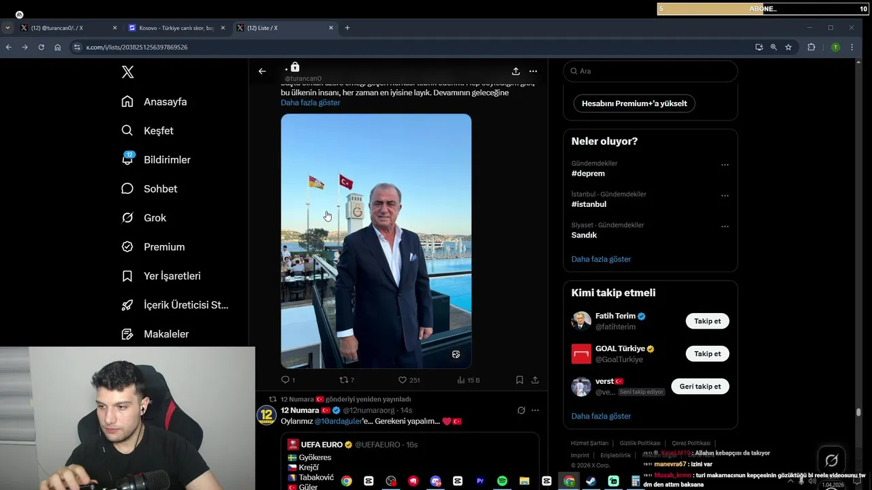Viewport: 872px width, 490px height.
Task: Click the @10ardaguler mention
Action: tap(338, 421)
